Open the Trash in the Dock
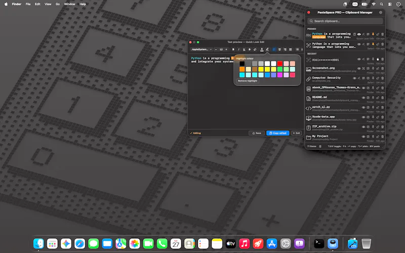The width and height of the screenshot is (405, 253). [366, 243]
